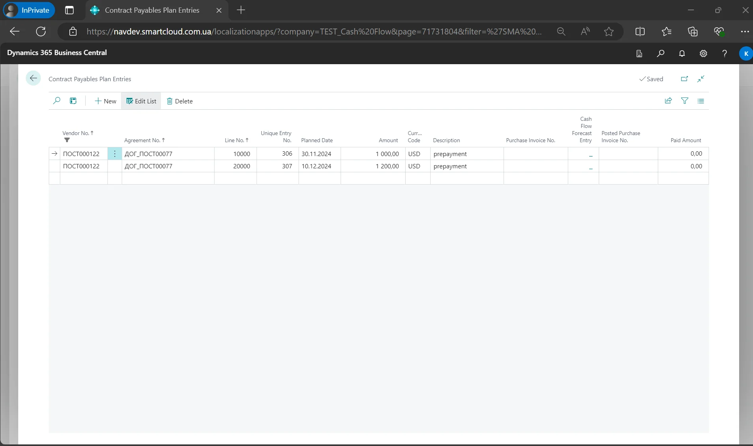
Task: Open the Tell Me search magnifier in header
Action: 660,53
